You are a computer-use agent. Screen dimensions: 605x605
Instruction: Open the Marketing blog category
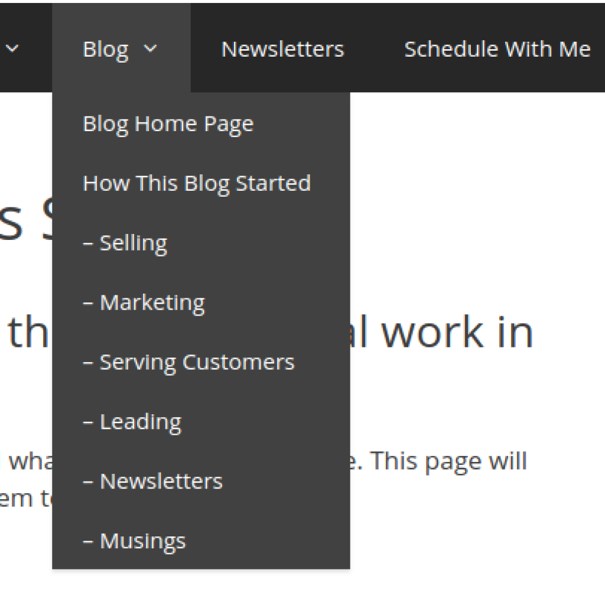pos(145,302)
